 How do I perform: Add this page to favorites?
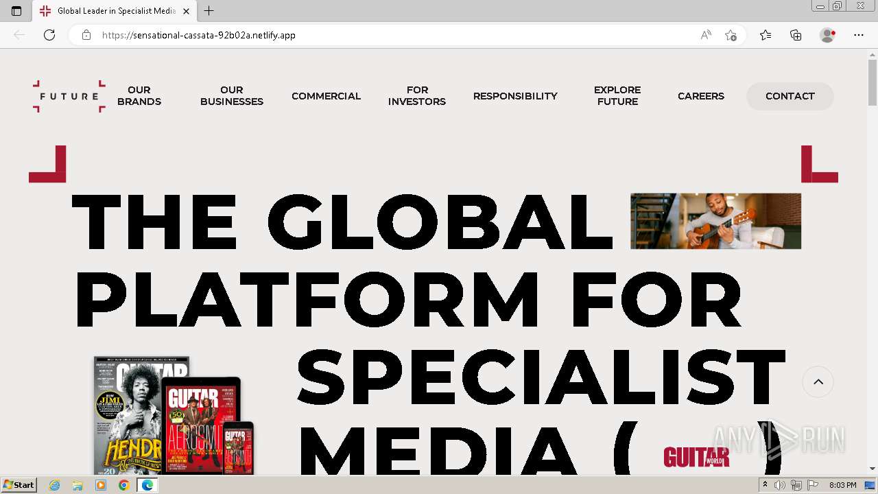[x=731, y=35]
